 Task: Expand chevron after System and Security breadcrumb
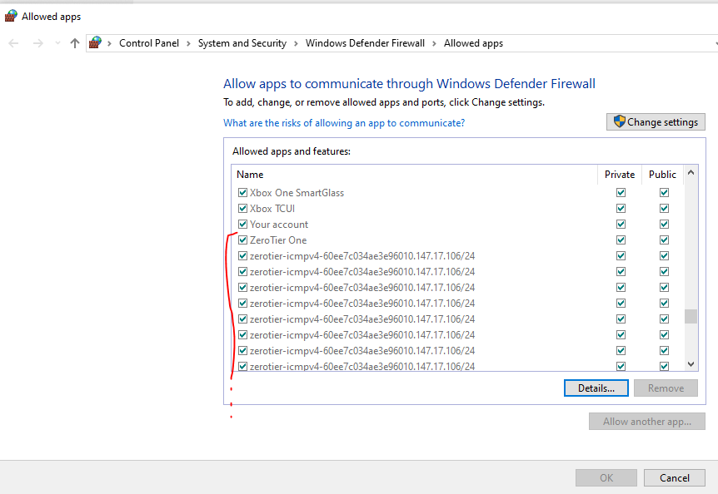click(296, 43)
